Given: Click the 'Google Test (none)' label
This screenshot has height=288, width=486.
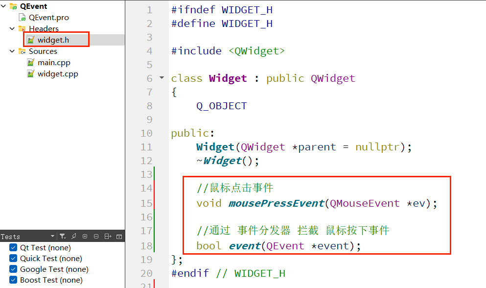Looking at the screenshot, I should (54, 269).
